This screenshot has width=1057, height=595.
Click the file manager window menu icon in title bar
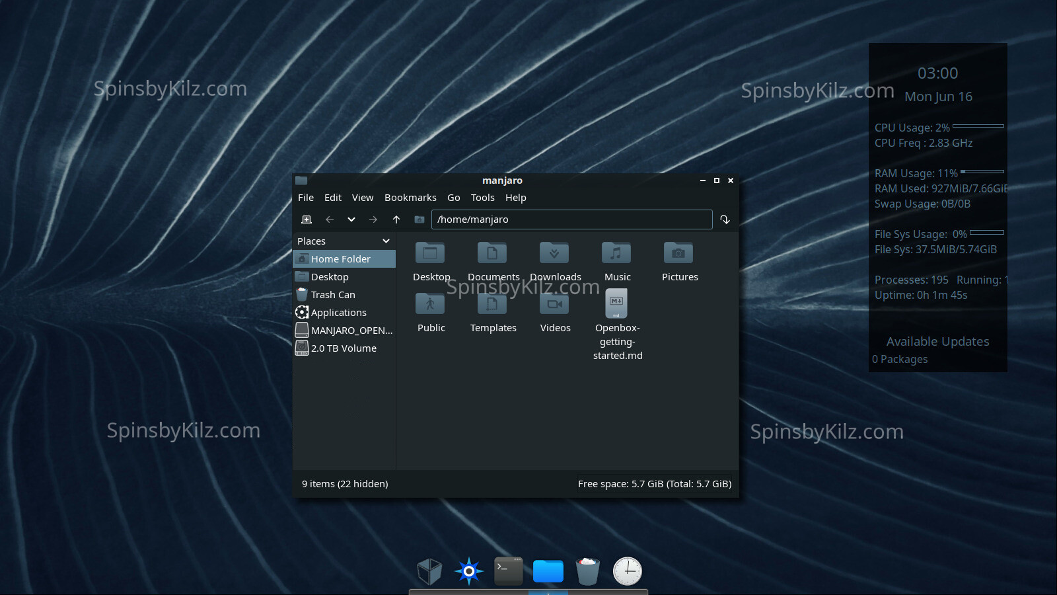click(301, 180)
